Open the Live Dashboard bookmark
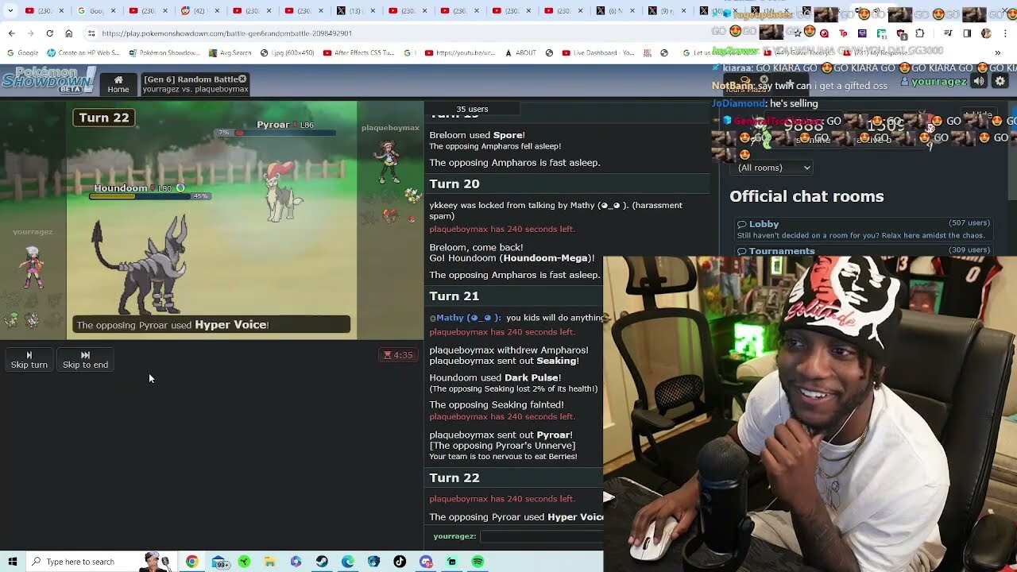 pos(598,53)
